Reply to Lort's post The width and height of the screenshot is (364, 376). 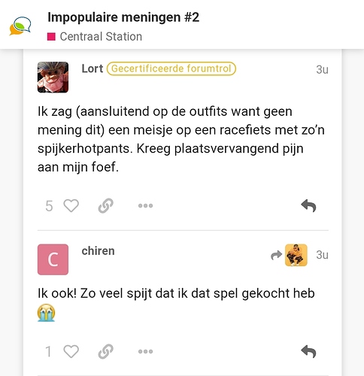[x=308, y=206]
